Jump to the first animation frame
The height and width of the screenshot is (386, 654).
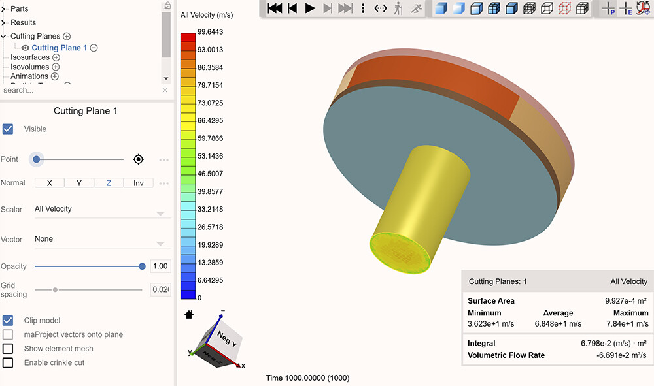click(x=275, y=8)
